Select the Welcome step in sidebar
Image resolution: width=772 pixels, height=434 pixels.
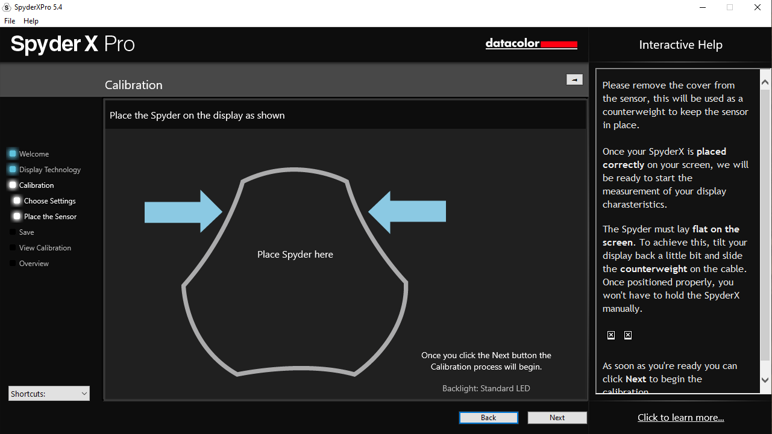(34, 154)
